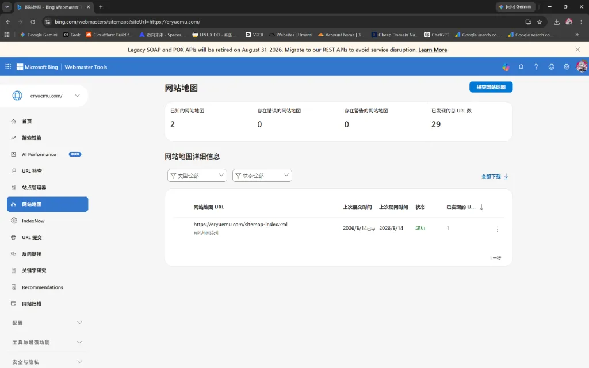
Task: Open the tab search dropdown arrow
Action: (7, 7)
